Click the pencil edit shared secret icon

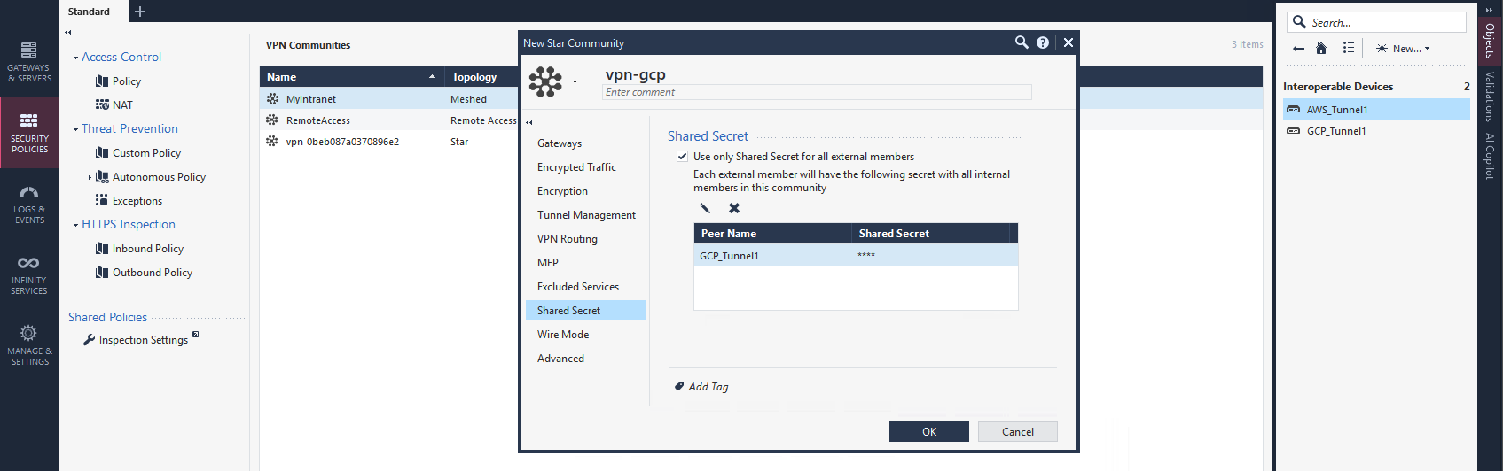coord(705,208)
